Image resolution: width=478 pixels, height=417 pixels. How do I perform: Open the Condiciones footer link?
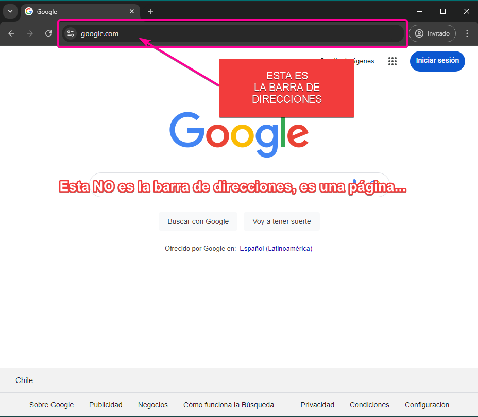[369, 405]
